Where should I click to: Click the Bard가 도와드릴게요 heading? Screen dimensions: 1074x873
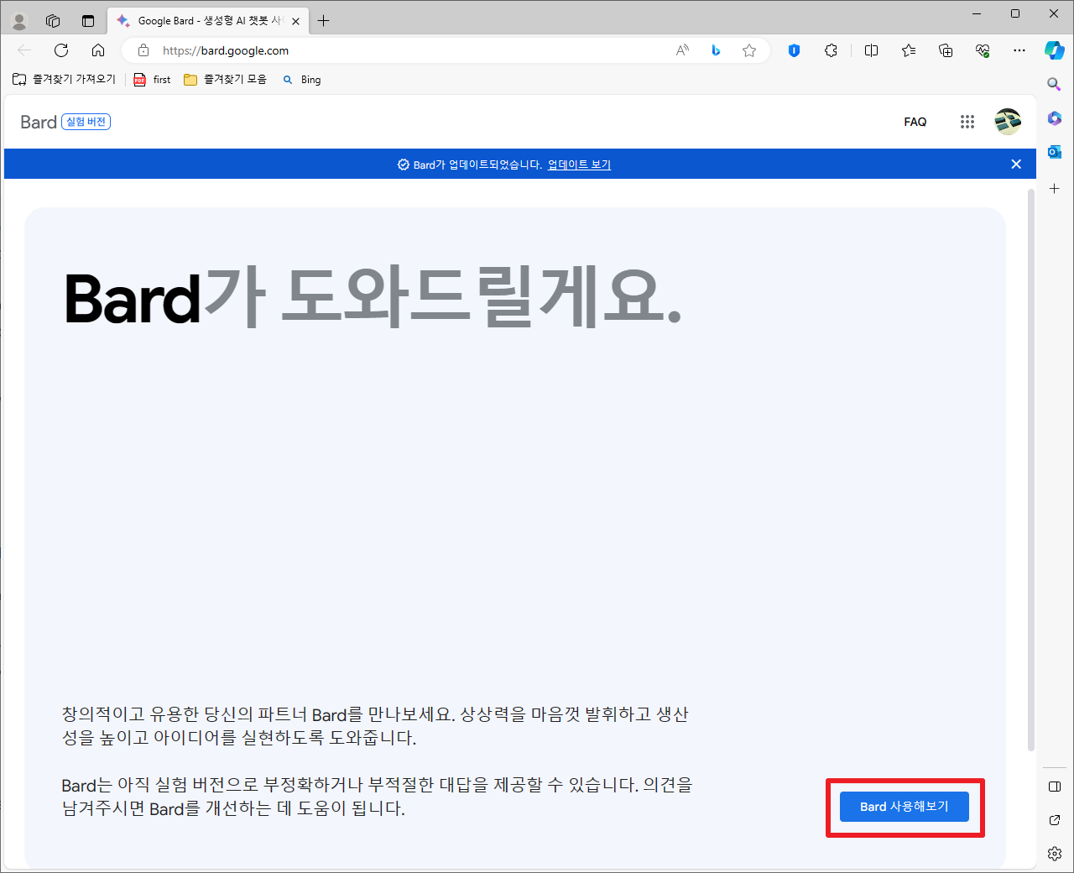tap(373, 298)
